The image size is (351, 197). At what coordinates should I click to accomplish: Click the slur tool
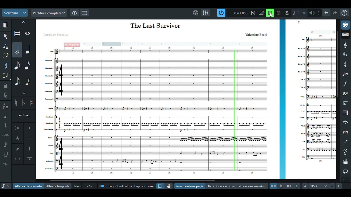24,116
